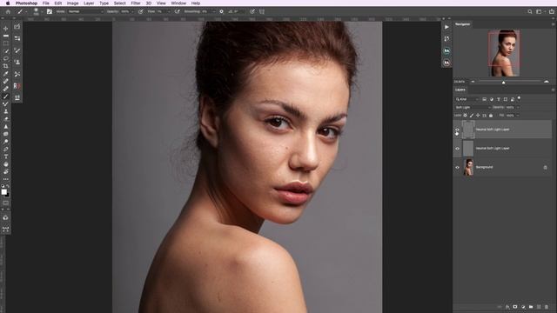Screen dimensions: 557x313
Task: Click the Navigator preview thumbnail
Action: click(503, 53)
